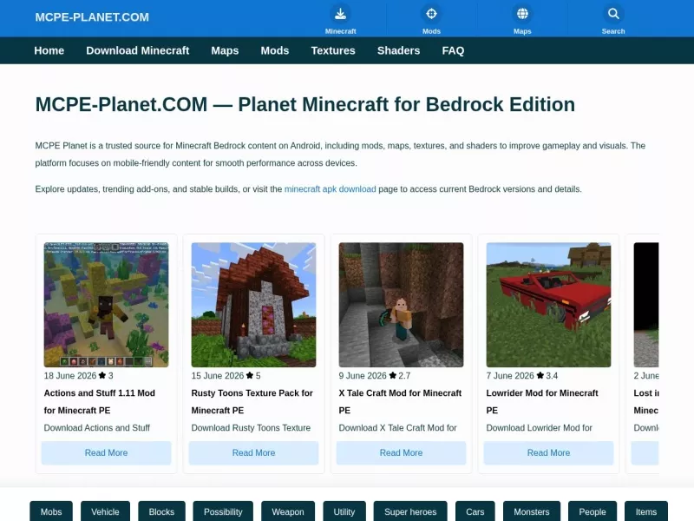
Task: Open the Mods crosshair icon in header
Action: pos(431,14)
